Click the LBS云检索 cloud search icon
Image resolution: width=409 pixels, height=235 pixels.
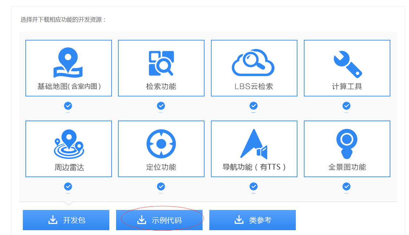[253, 63]
